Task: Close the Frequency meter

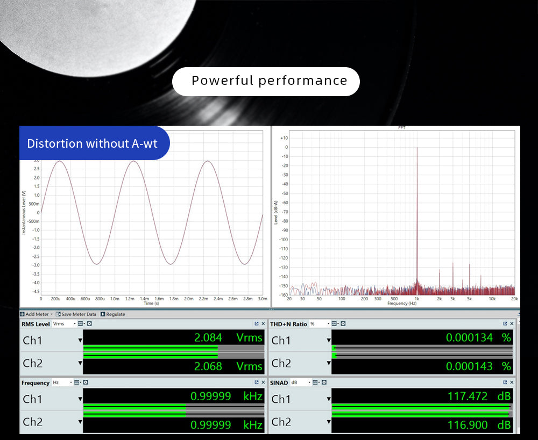Action: (263, 383)
